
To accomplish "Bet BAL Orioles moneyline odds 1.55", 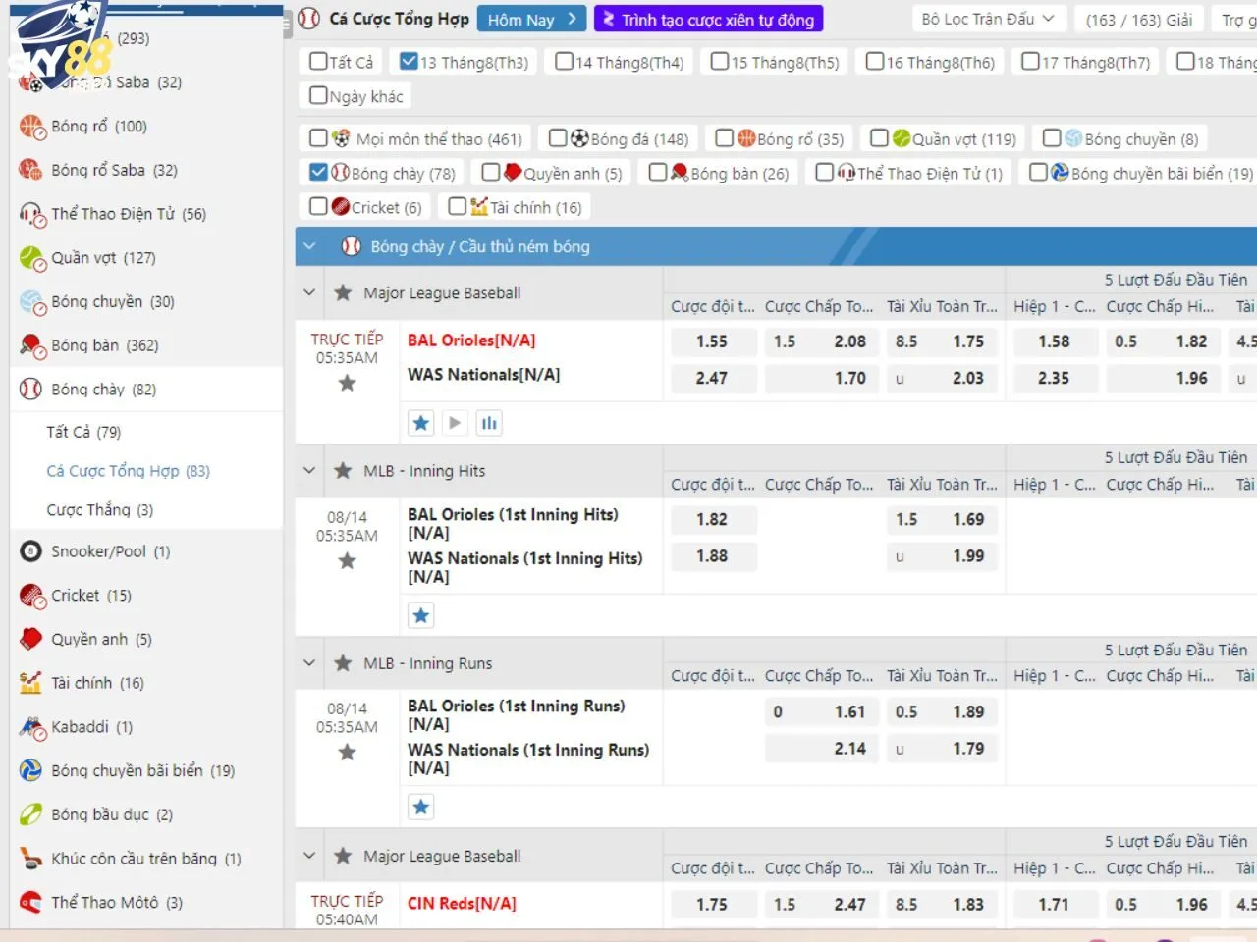I will pos(712,341).
